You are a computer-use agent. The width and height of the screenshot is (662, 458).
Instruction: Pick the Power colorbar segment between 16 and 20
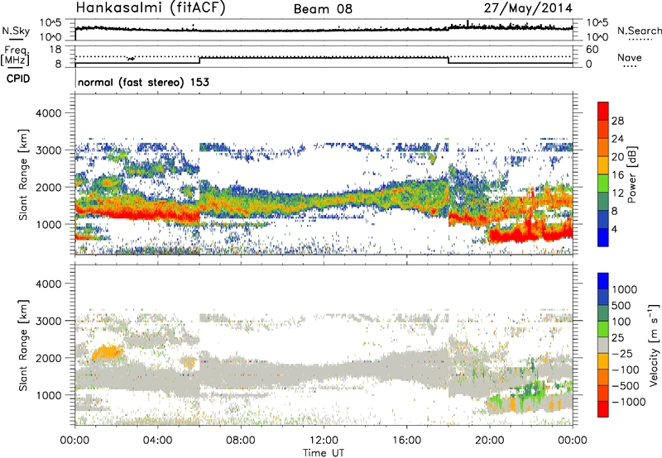coord(603,165)
